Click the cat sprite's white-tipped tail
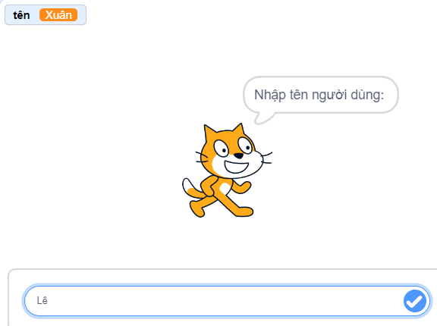Viewport: 437px width, 326px height. pyautogui.click(x=191, y=190)
